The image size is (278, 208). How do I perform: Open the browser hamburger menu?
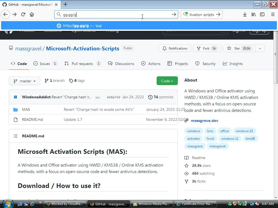(273, 14)
